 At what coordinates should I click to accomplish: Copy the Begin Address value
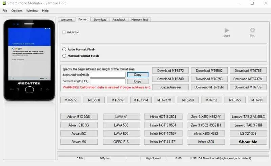tap(138, 75)
